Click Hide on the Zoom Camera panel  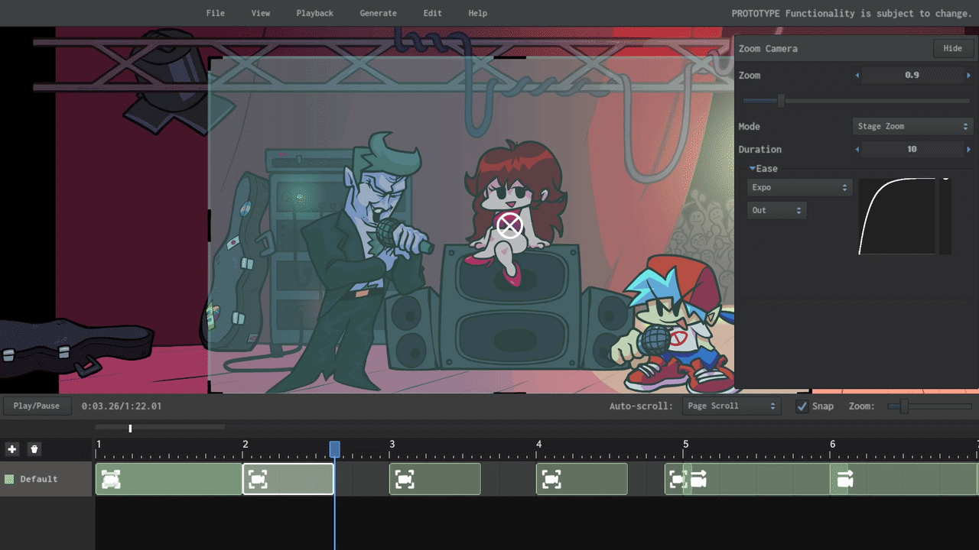pyautogui.click(x=952, y=48)
